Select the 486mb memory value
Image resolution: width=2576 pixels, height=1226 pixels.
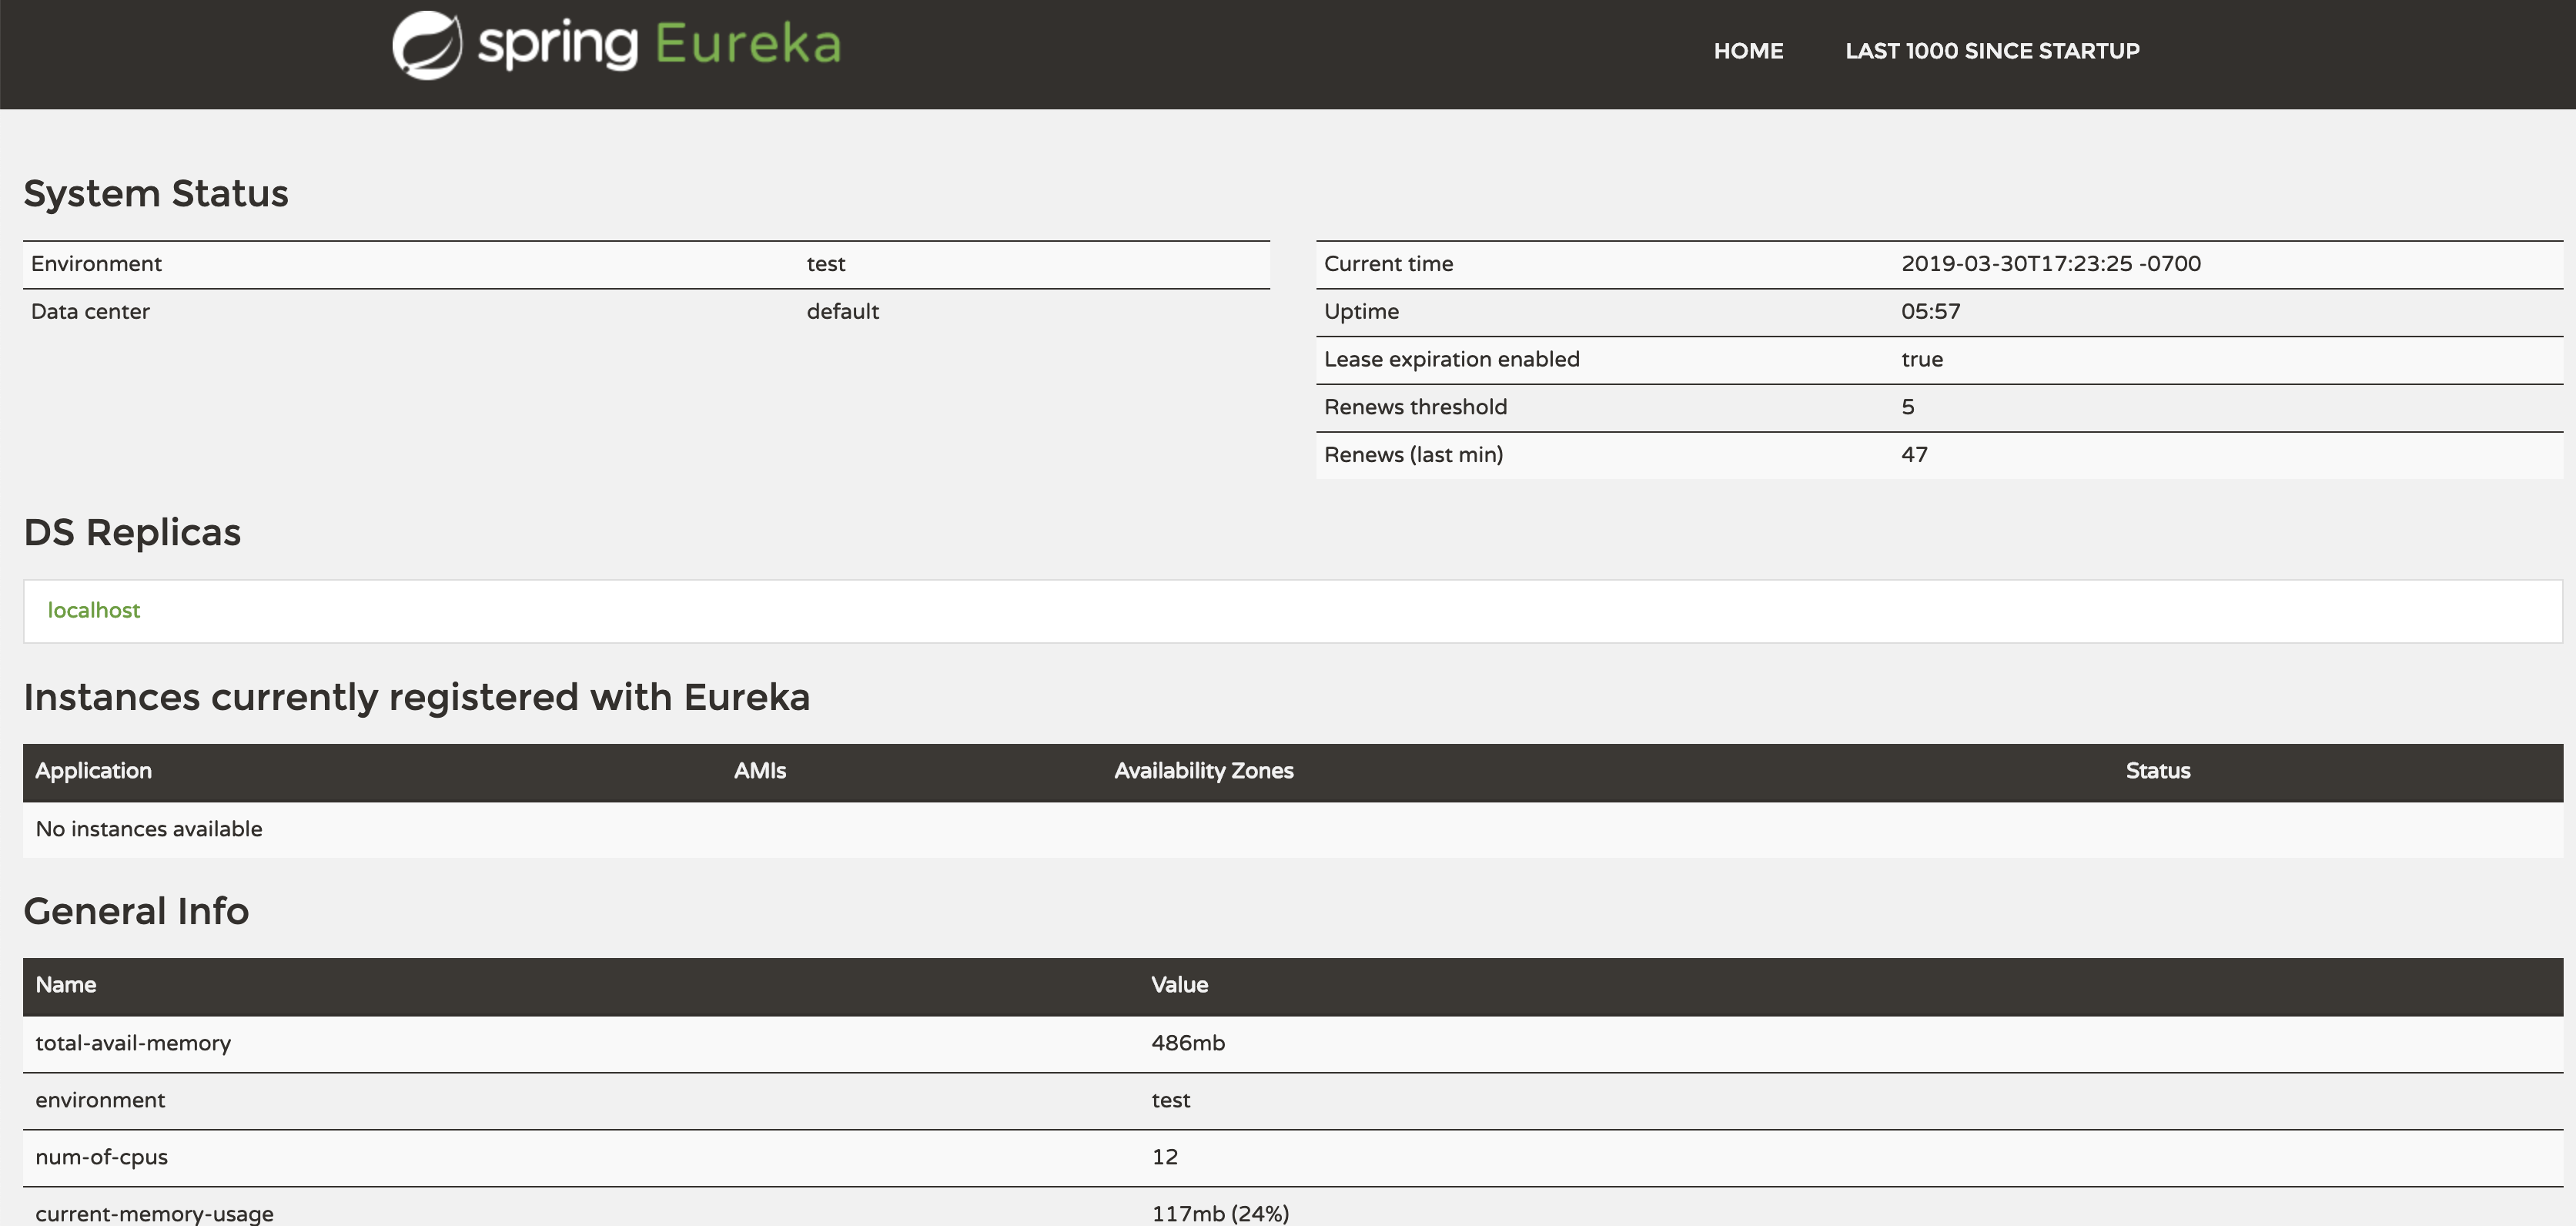(1187, 1043)
